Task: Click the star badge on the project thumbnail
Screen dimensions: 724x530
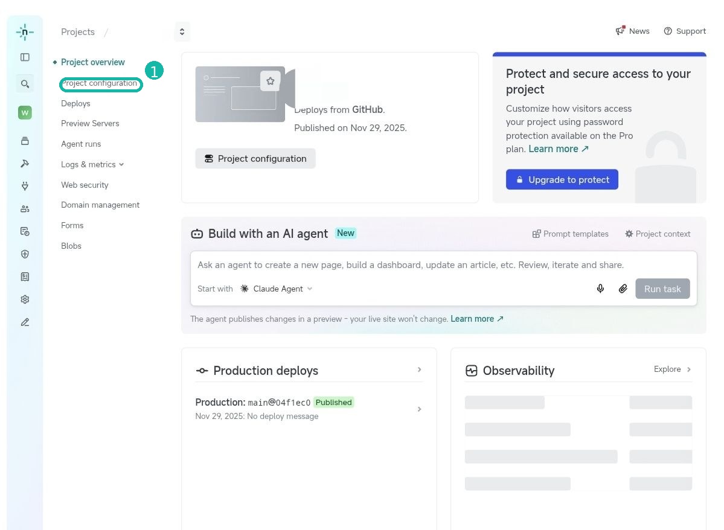Action: click(x=270, y=80)
